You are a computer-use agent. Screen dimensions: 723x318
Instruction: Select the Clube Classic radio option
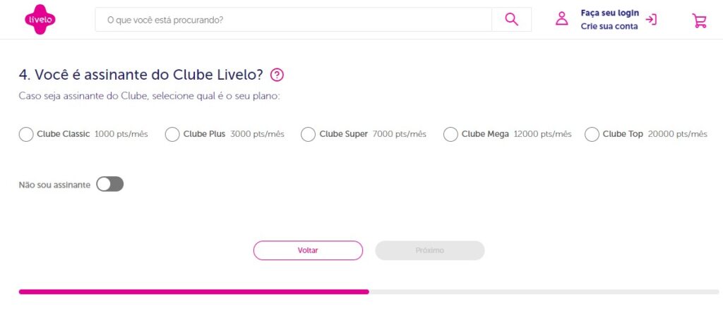point(26,134)
